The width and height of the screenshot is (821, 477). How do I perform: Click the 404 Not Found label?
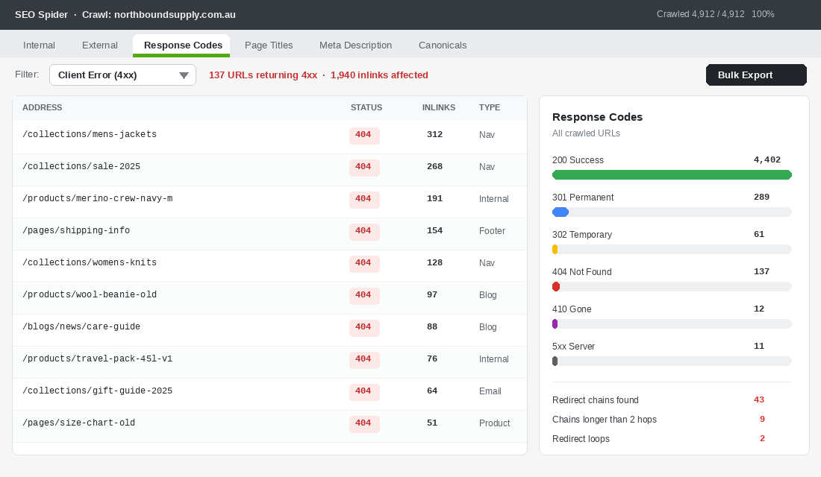click(x=581, y=272)
